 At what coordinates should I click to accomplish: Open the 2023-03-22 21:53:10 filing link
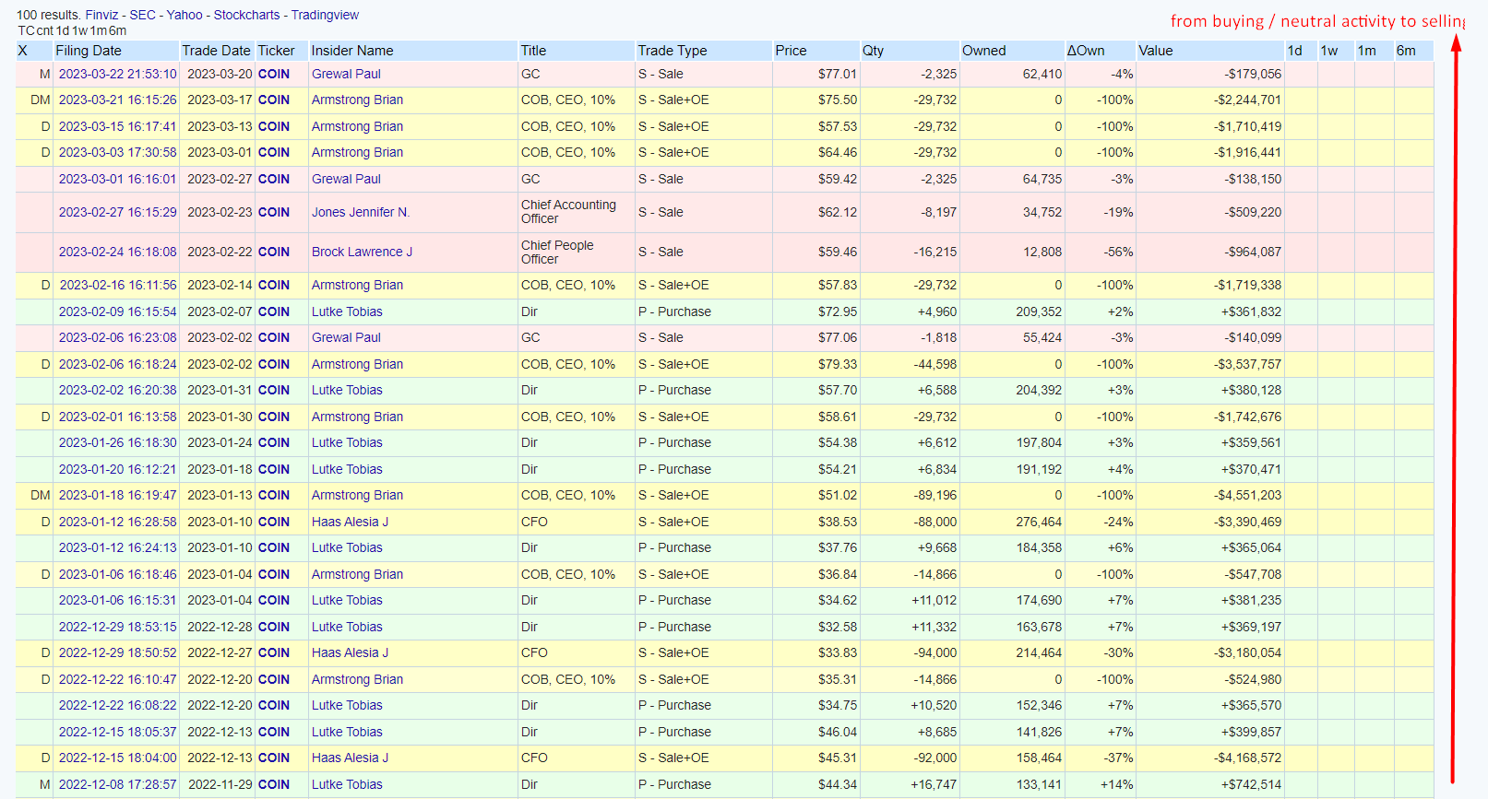(117, 74)
